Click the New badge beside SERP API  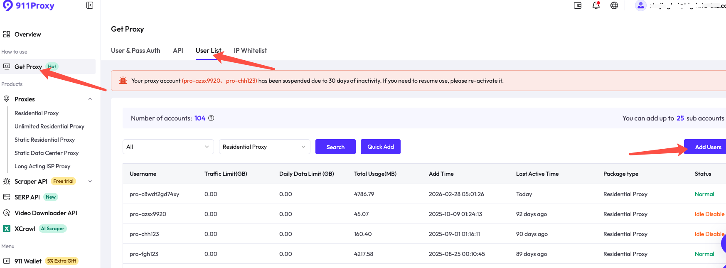click(x=51, y=197)
